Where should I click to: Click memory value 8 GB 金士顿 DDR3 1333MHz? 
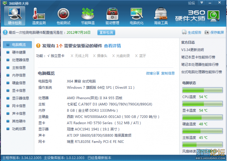(92, 111)
